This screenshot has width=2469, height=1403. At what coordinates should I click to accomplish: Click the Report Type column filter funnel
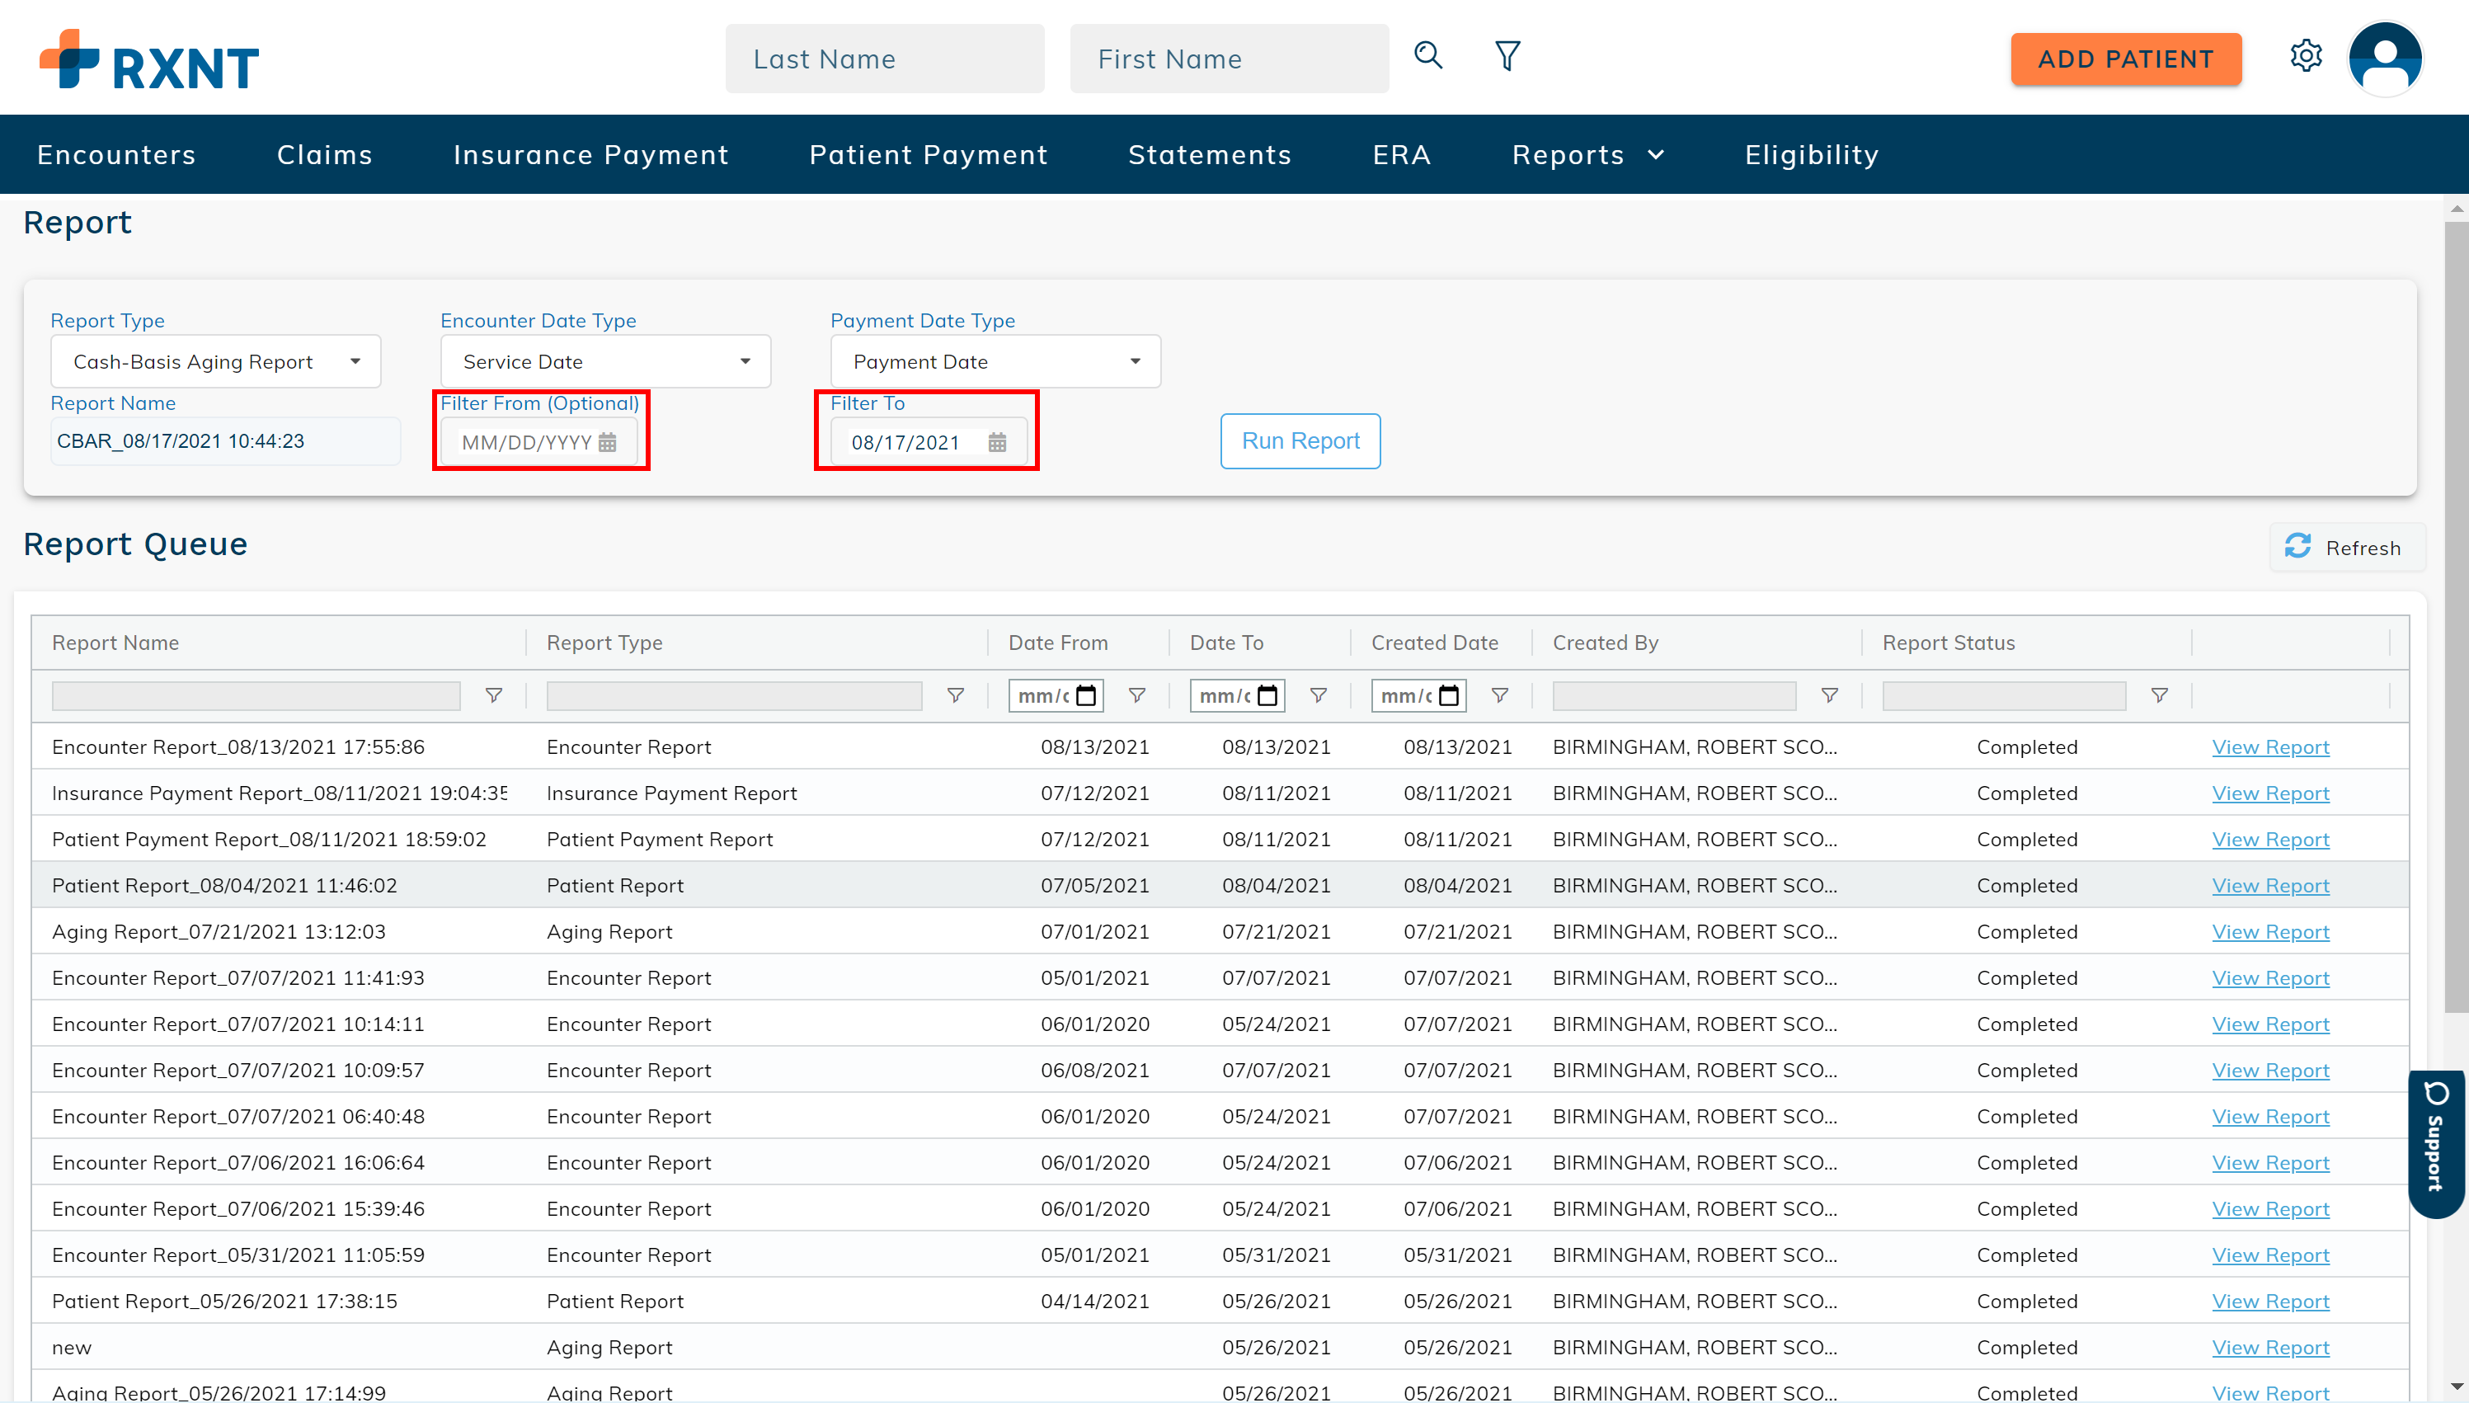955,695
